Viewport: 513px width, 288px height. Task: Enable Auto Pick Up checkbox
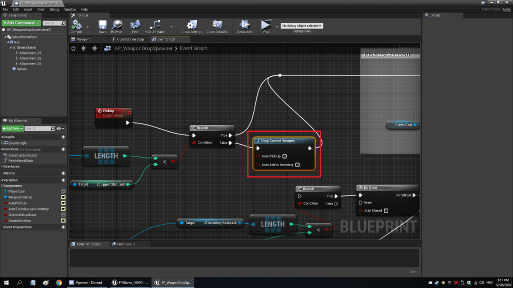[285, 156]
